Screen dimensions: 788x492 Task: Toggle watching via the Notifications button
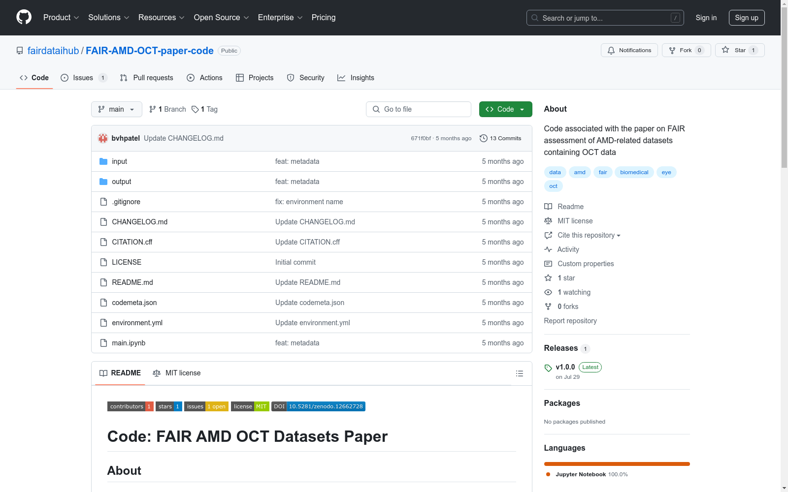pos(629,50)
